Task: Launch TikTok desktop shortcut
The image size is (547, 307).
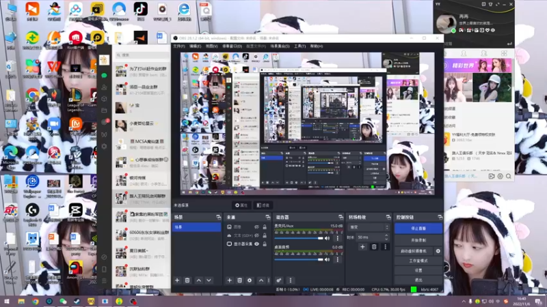Action: pos(140,11)
